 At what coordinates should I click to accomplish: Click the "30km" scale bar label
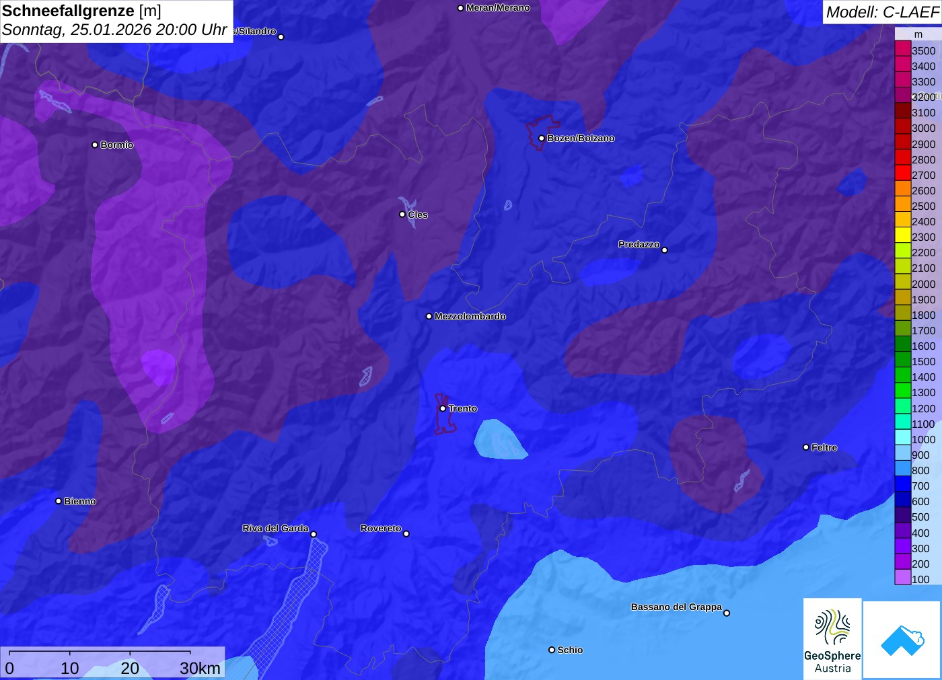click(200, 668)
